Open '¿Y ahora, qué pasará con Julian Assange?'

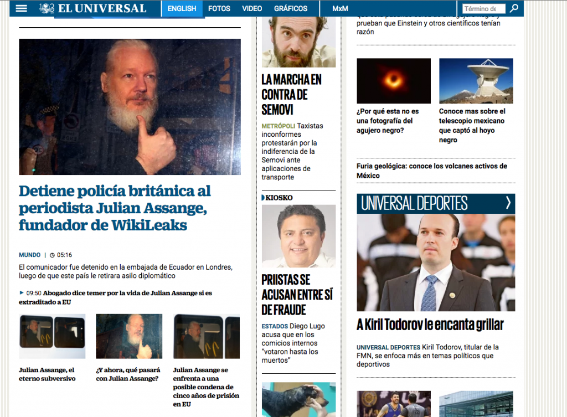tap(128, 374)
